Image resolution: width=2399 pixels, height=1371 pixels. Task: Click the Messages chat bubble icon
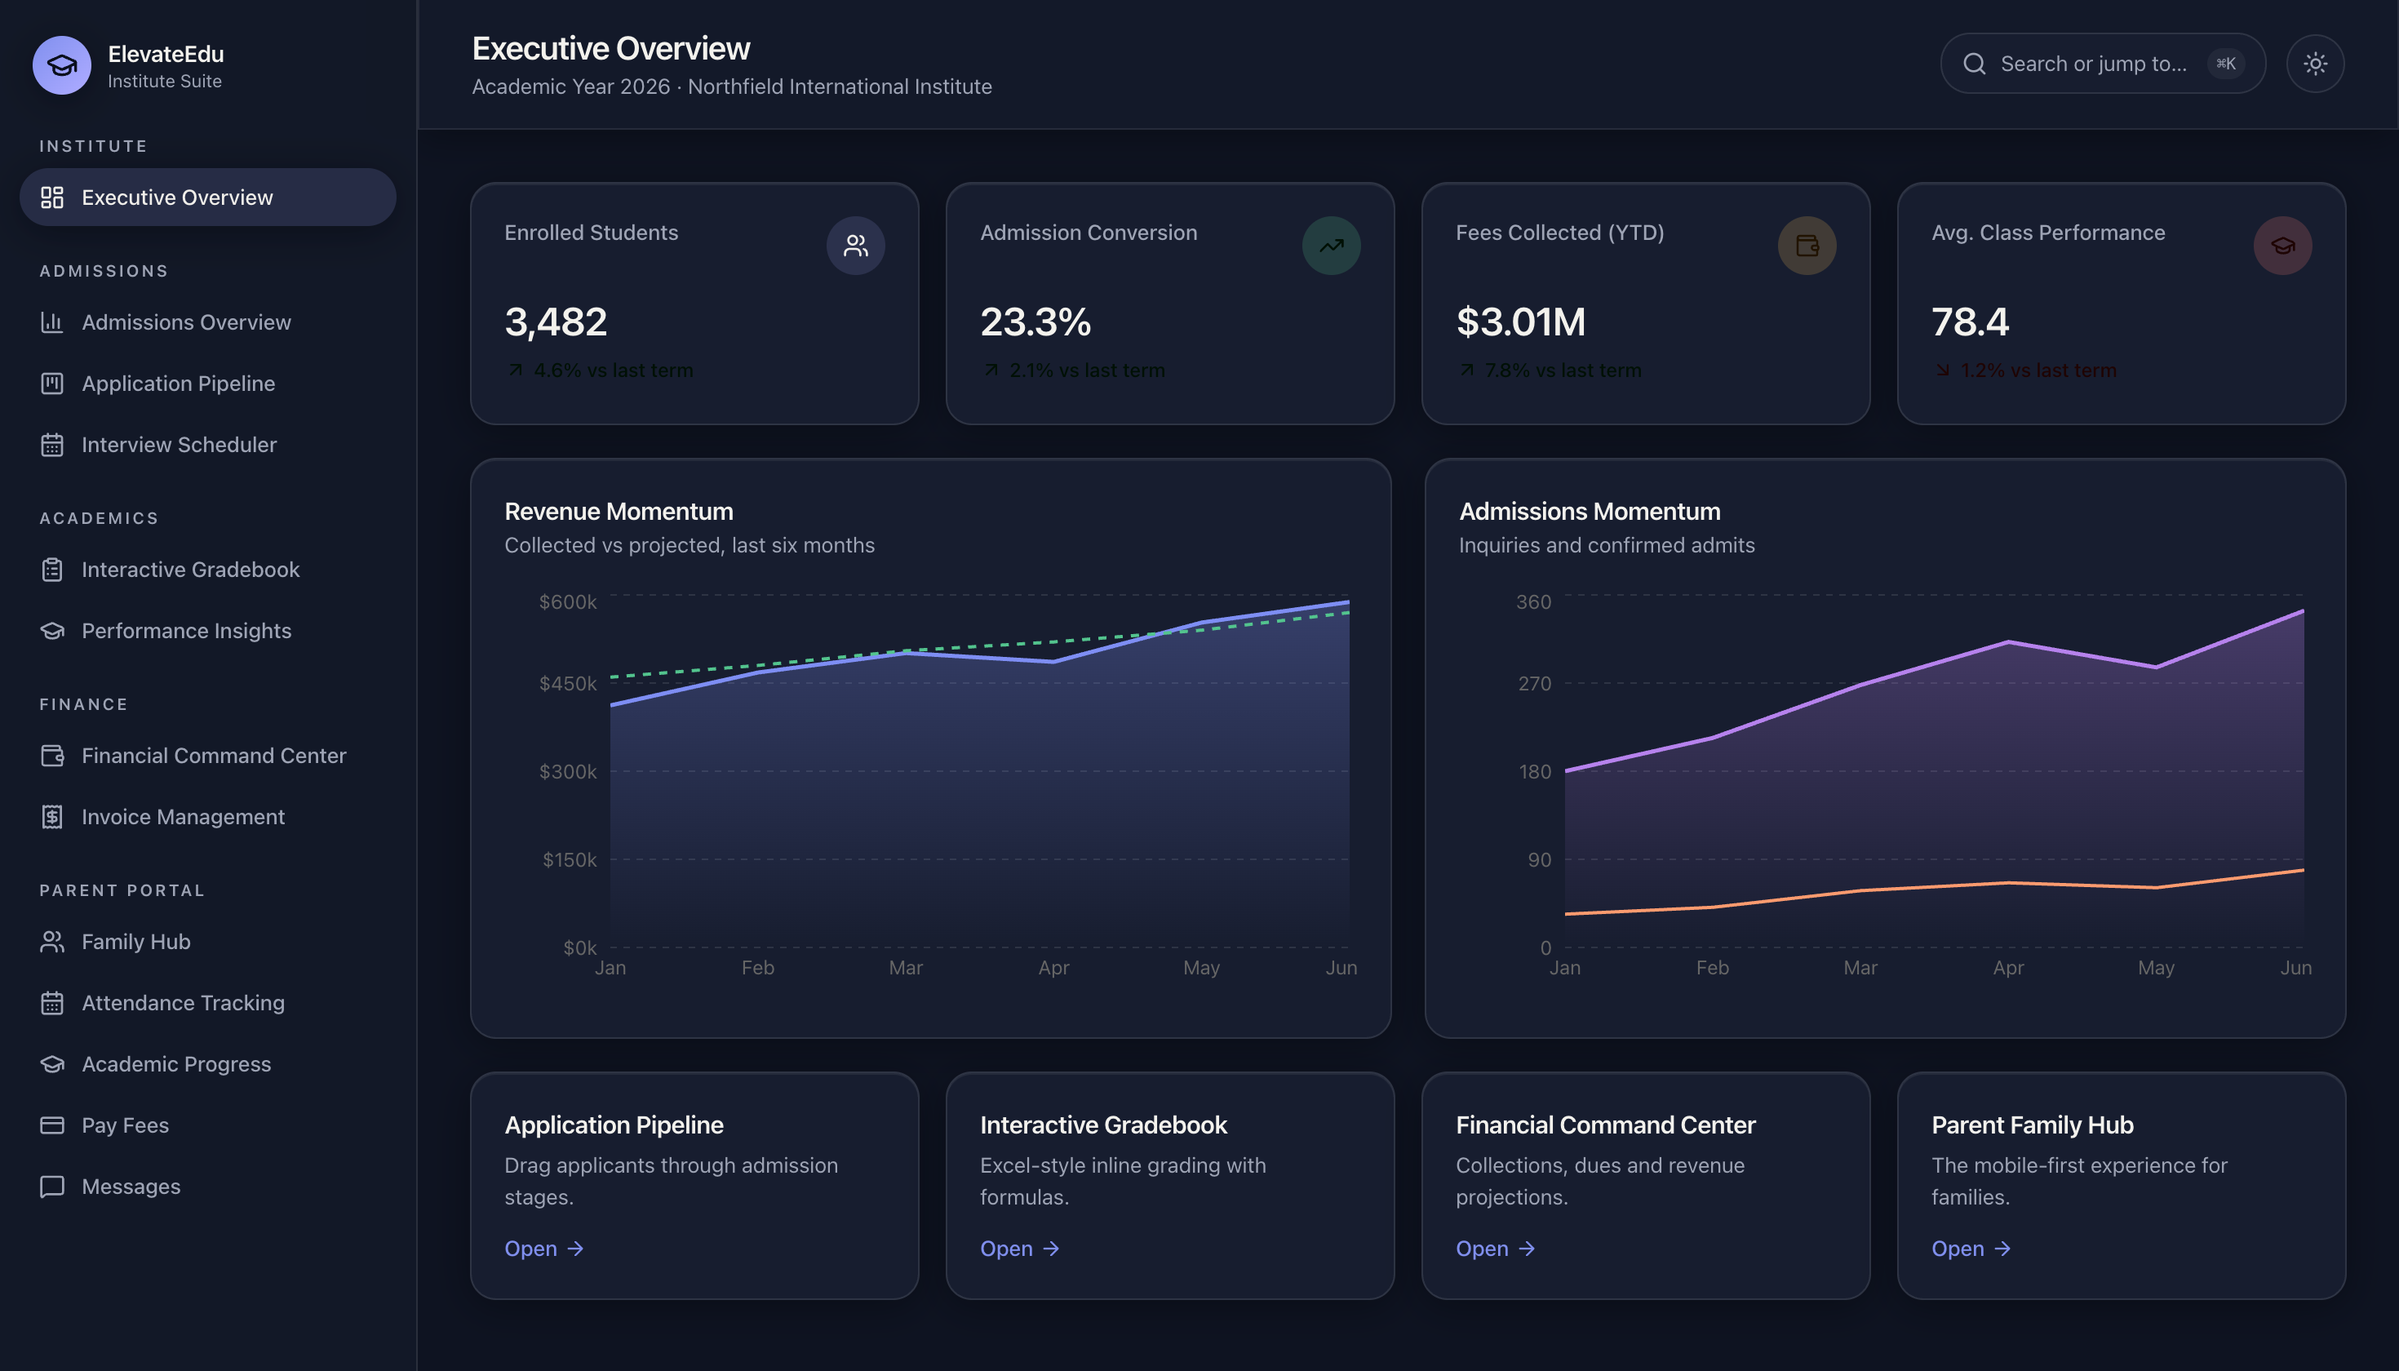click(51, 1187)
